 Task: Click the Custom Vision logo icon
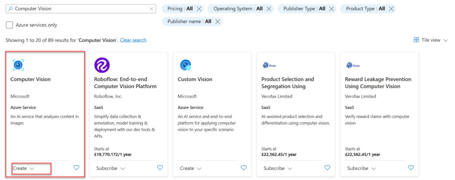(185, 65)
